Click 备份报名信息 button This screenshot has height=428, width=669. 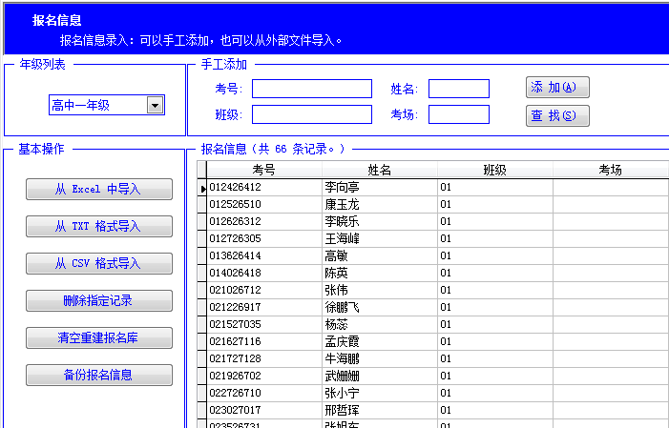(98, 375)
